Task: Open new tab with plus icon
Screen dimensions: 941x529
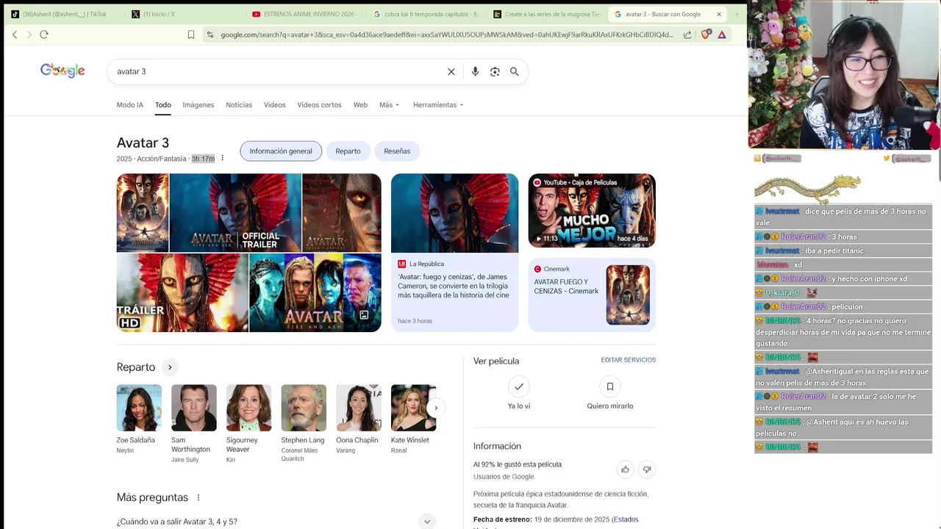Action: pos(737,14)
